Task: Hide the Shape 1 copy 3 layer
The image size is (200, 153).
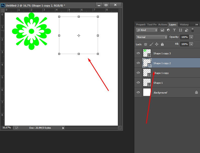Action: point(138,53)
